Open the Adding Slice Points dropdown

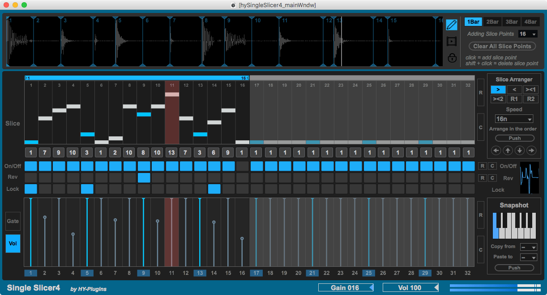[x=528, y=34]
